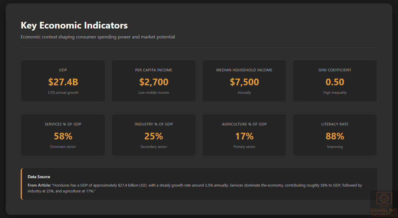Click the Key Economic Indicators heading
398x218 pixels.
pos(74,25)
